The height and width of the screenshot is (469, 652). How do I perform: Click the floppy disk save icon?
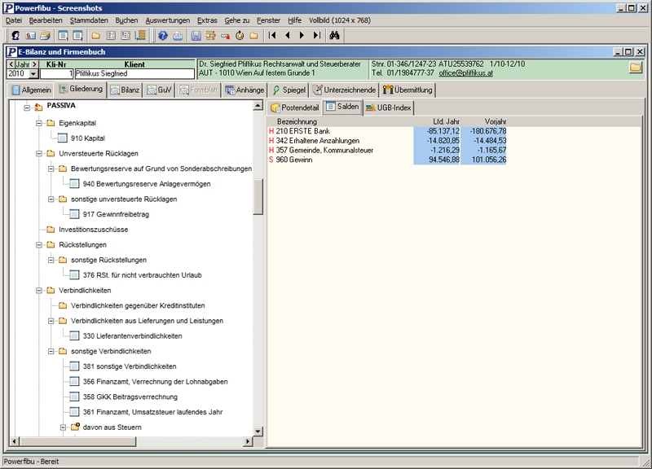coord(196,36)
